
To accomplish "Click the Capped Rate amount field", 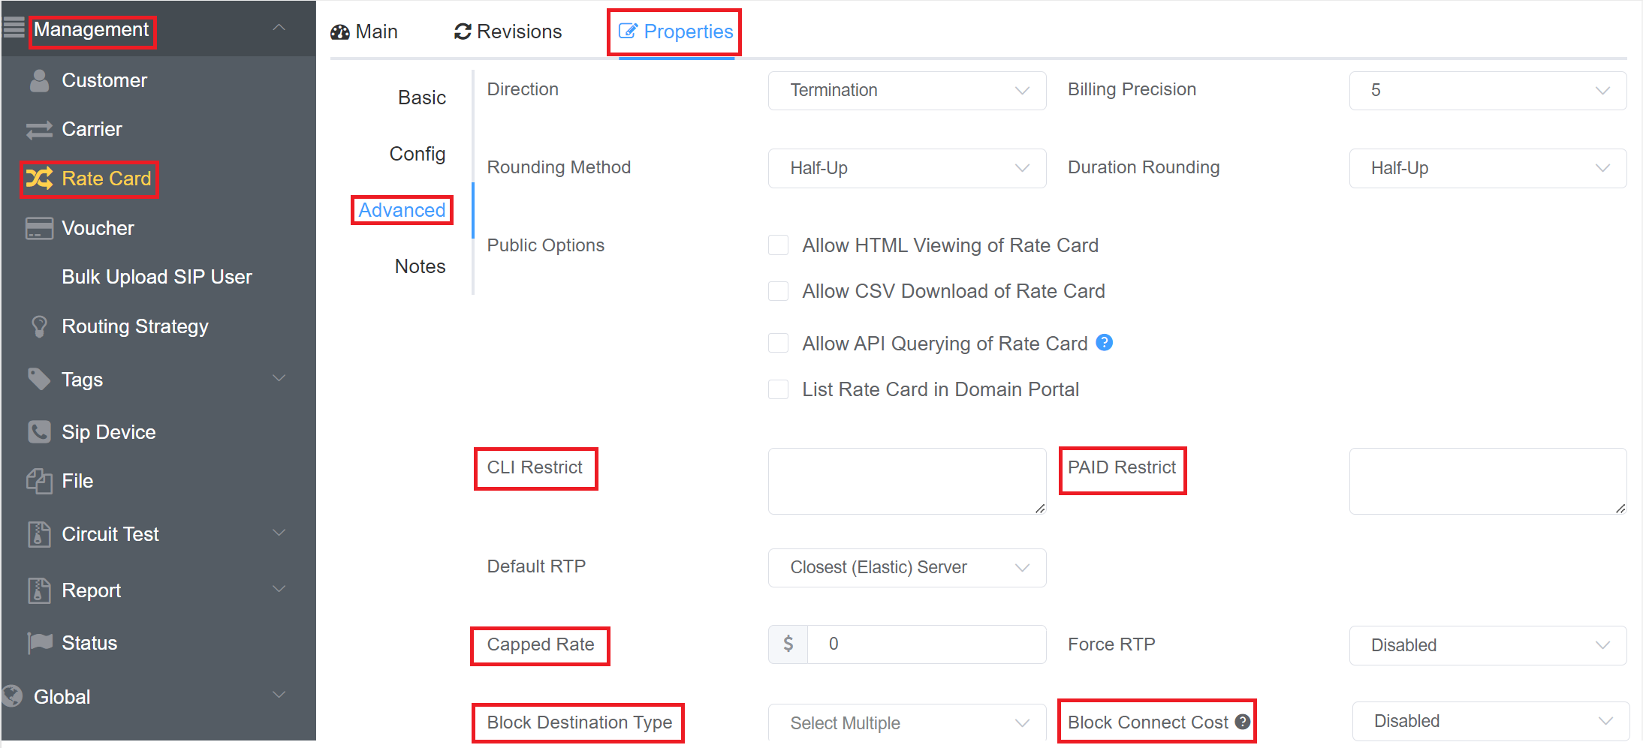I will click(x=925, y=644).
